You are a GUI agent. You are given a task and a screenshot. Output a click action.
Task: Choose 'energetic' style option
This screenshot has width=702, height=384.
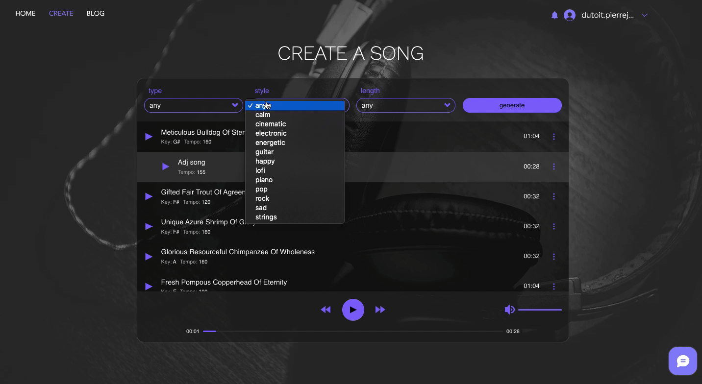pyautogui.click(x=295, y=143)
